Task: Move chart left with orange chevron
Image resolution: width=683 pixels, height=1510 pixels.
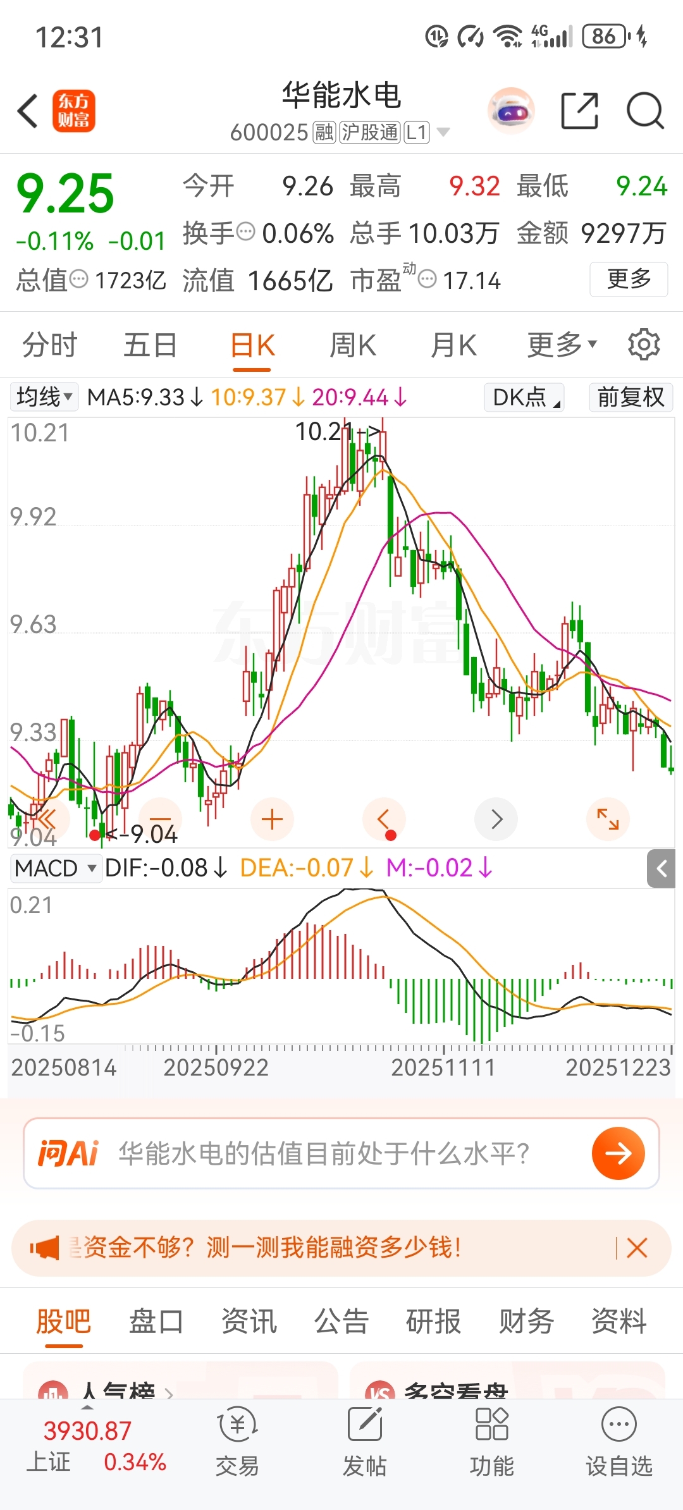Action: click(384, 819)
